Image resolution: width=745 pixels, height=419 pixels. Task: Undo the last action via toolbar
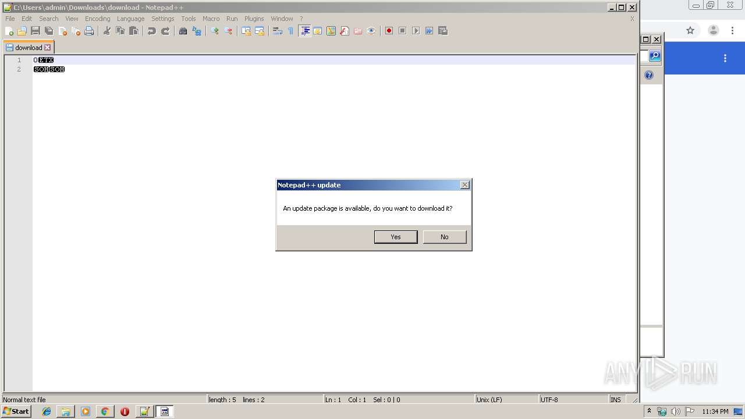152,31
